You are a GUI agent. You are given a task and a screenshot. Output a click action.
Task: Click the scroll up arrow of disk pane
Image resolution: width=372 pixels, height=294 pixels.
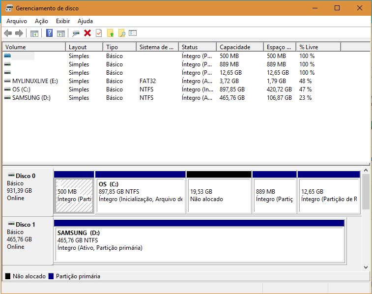pyautogui.click(x=366, y=170)
